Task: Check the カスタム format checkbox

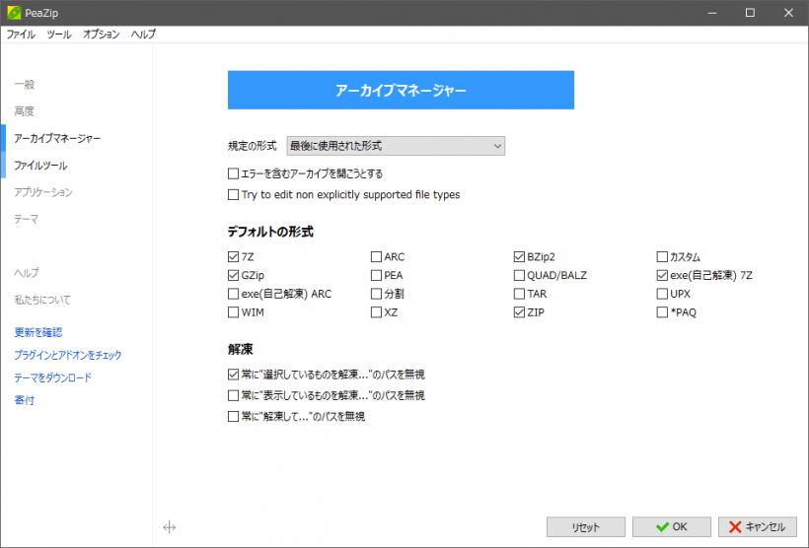Action: tap(662, 256)
